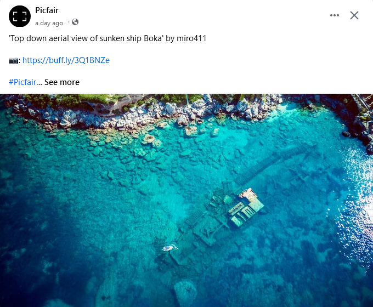The height and width of the screenshot is (307, 373).
Task: Click the #Picfair hashtag
Action: pyautogui.click(x=22, y=82)
